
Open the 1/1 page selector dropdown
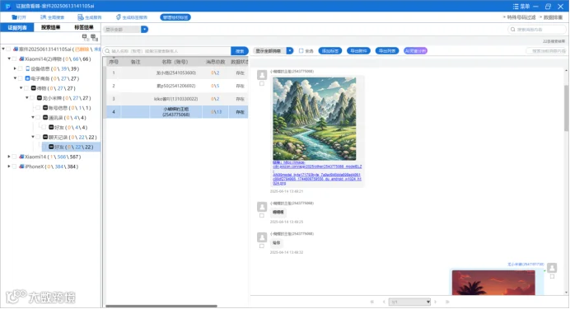click(x=409, y=302)
